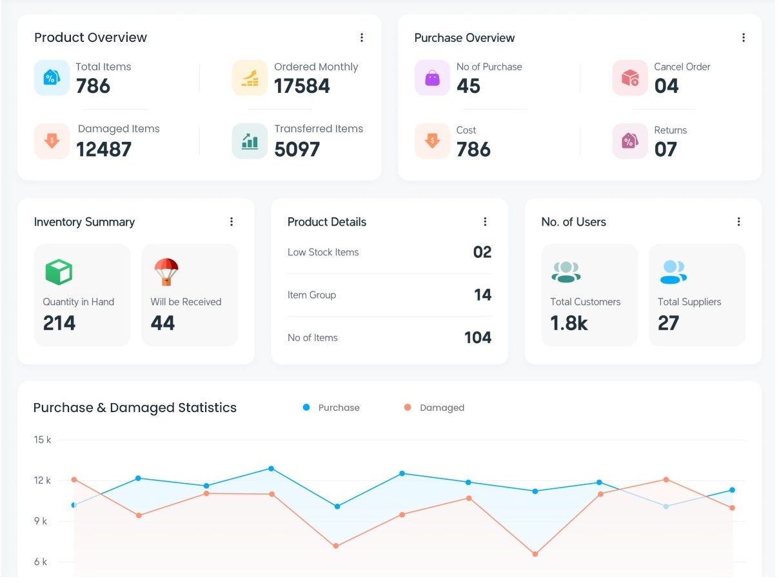Select the Total Items percentage icon
The height and width of the screenshot is (583, 779).
pyautogui.click(x=52, y=78)
